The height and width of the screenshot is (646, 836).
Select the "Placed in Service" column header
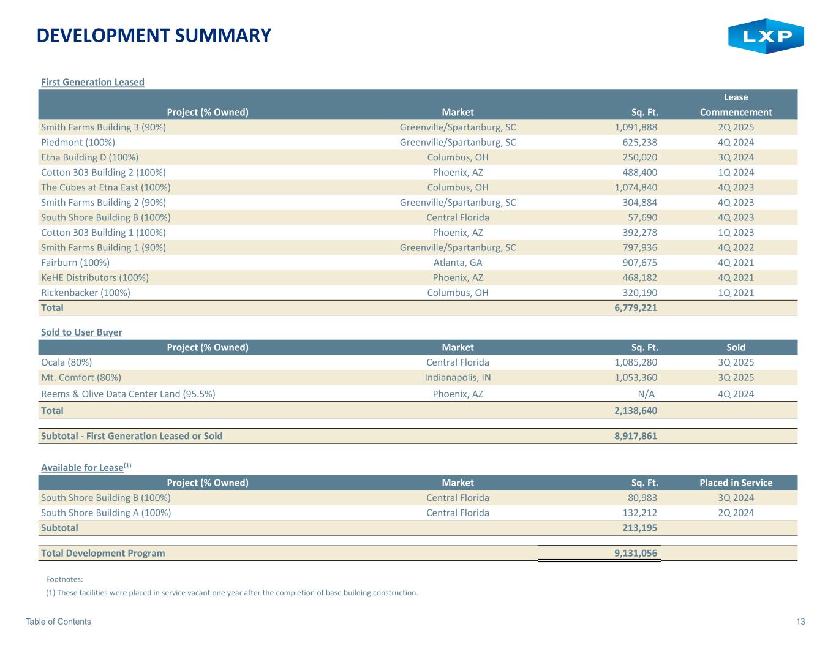click(736, 483)
